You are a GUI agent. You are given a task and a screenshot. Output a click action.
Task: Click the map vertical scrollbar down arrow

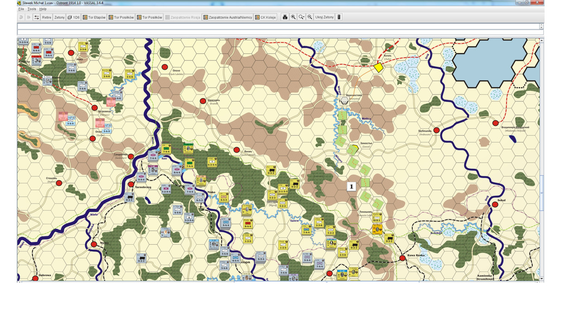coord(541,278)
